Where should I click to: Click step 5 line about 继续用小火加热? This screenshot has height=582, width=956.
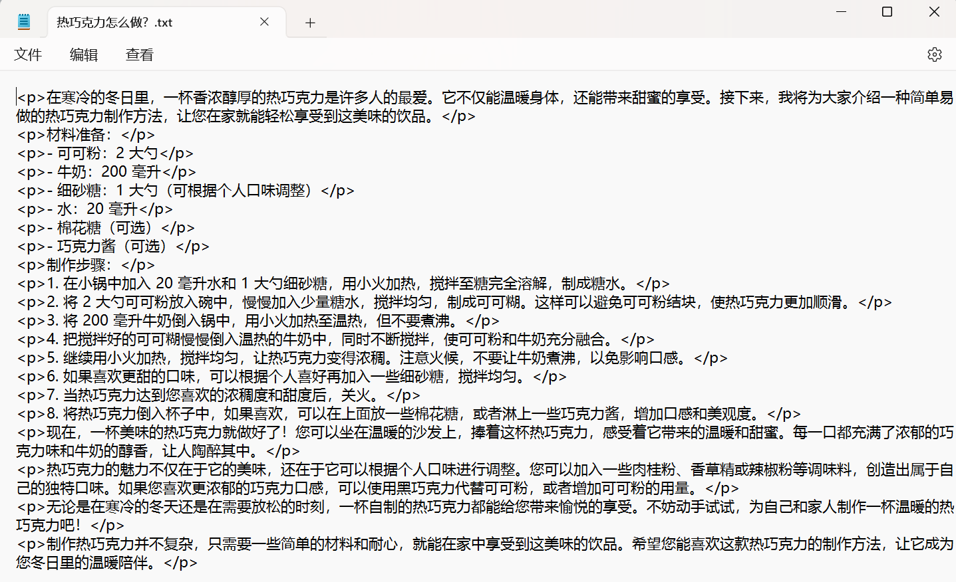pyautogui.click(x=373, y=358)
